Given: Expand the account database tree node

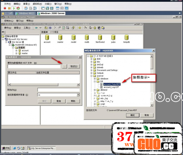Looking at the screenshot, I should click(17, 50).
